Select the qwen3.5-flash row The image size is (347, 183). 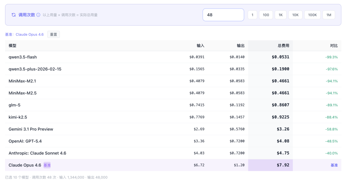[x=23, y=57]
